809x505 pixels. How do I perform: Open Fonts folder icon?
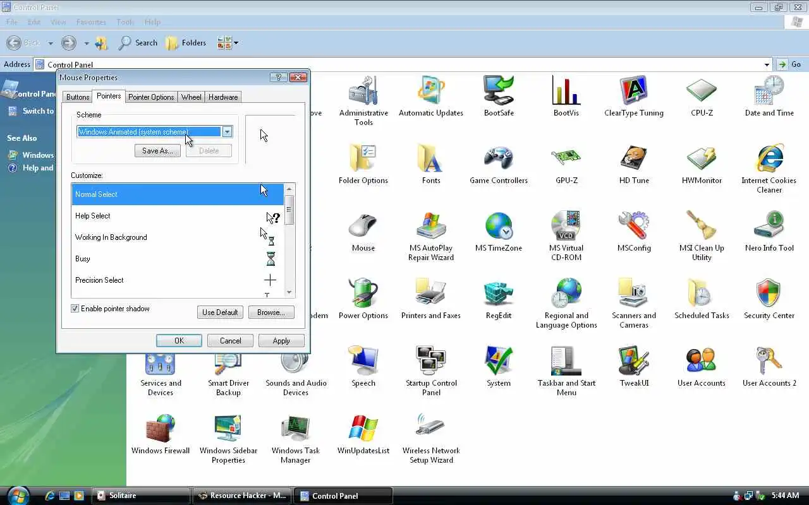coord(431,159)
